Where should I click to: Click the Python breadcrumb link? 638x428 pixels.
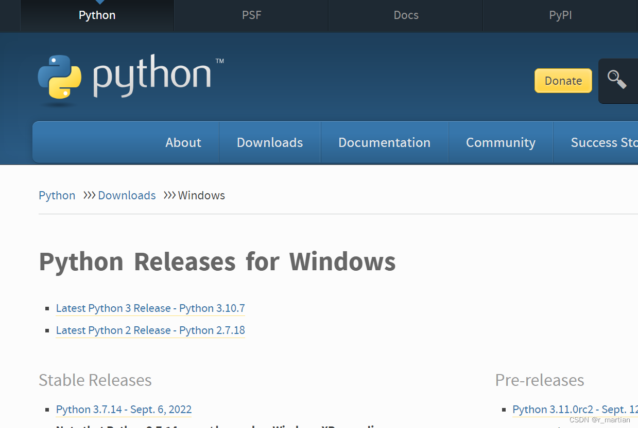coord(57,195)
